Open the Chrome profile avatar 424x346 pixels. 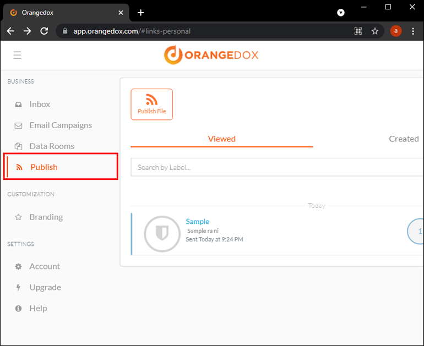(x=395, y=31)
